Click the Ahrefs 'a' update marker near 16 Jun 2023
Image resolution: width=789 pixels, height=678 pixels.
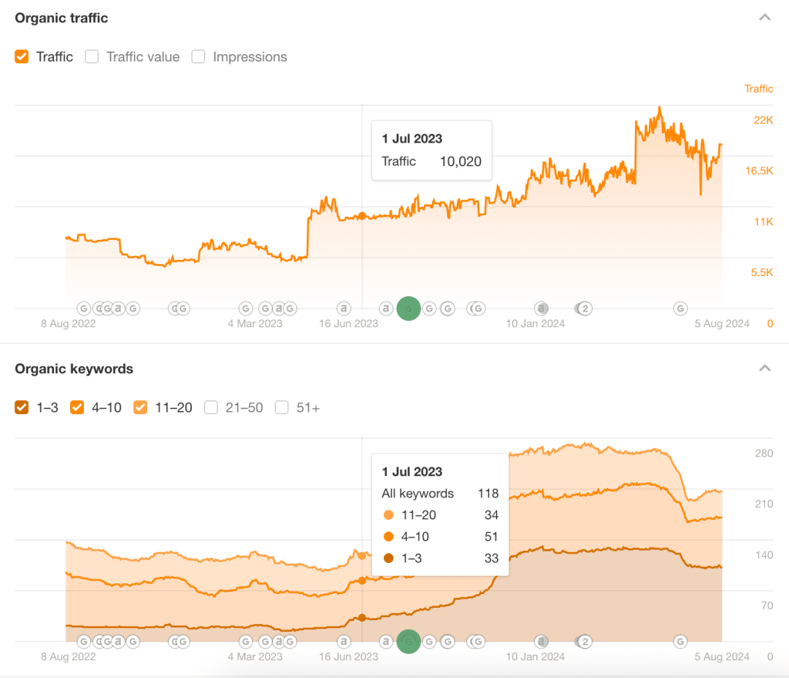[343, 309]
